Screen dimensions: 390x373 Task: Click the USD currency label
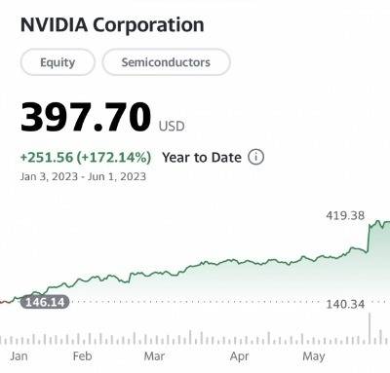pyautogui.click(x=172, y=126)
